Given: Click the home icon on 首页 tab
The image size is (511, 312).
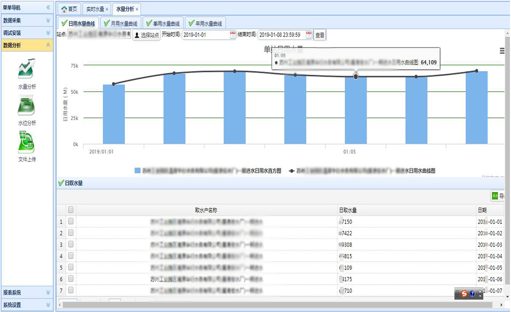Looking at the screenshot, I should (x=64, y=9).
